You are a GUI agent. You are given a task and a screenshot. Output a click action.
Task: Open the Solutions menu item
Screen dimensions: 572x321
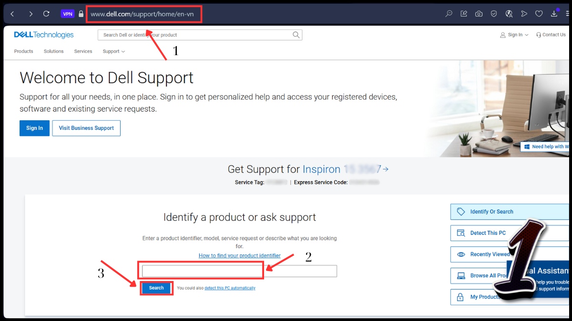[53, 51]
